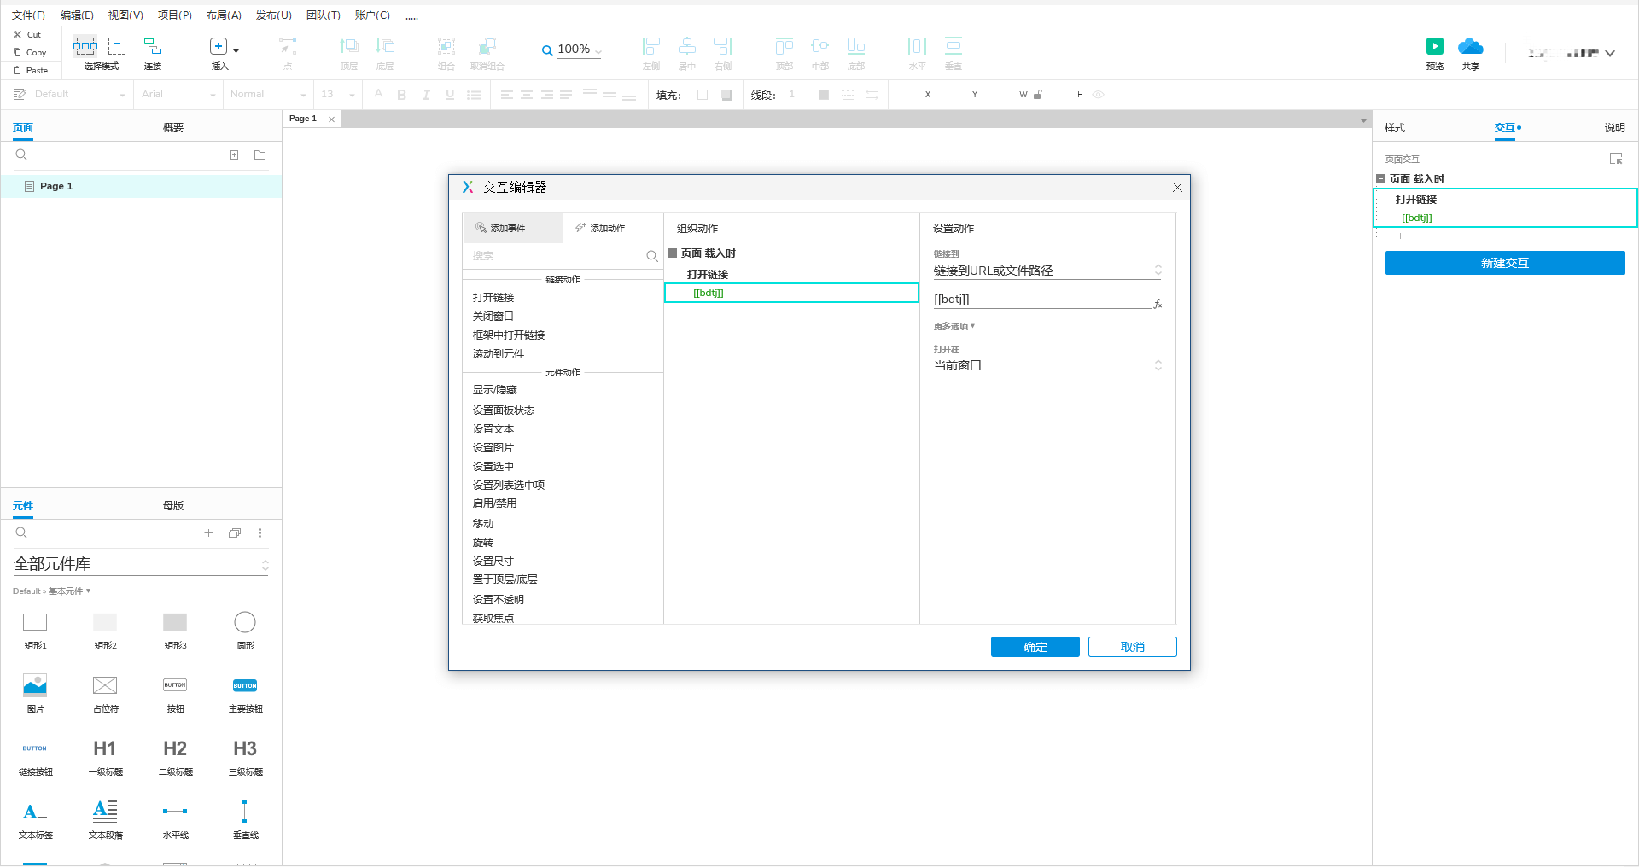Click the 新建交互 button

tap(1504, 263)
